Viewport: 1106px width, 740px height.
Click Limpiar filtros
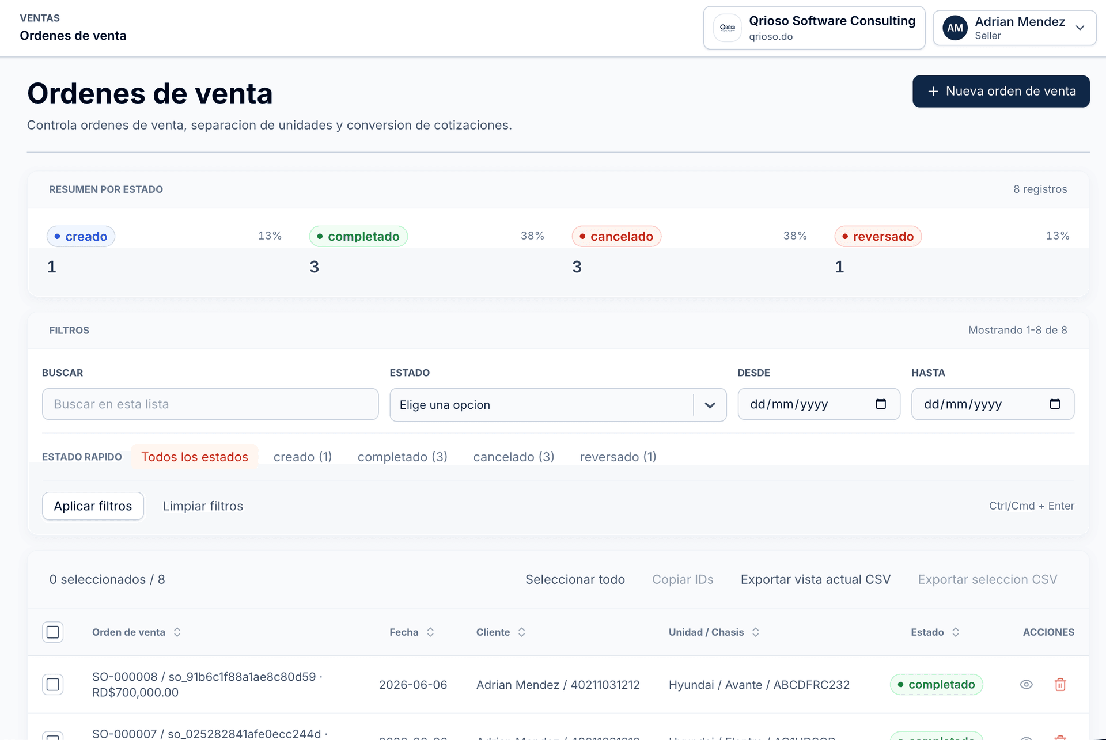[x=203, y=506]
